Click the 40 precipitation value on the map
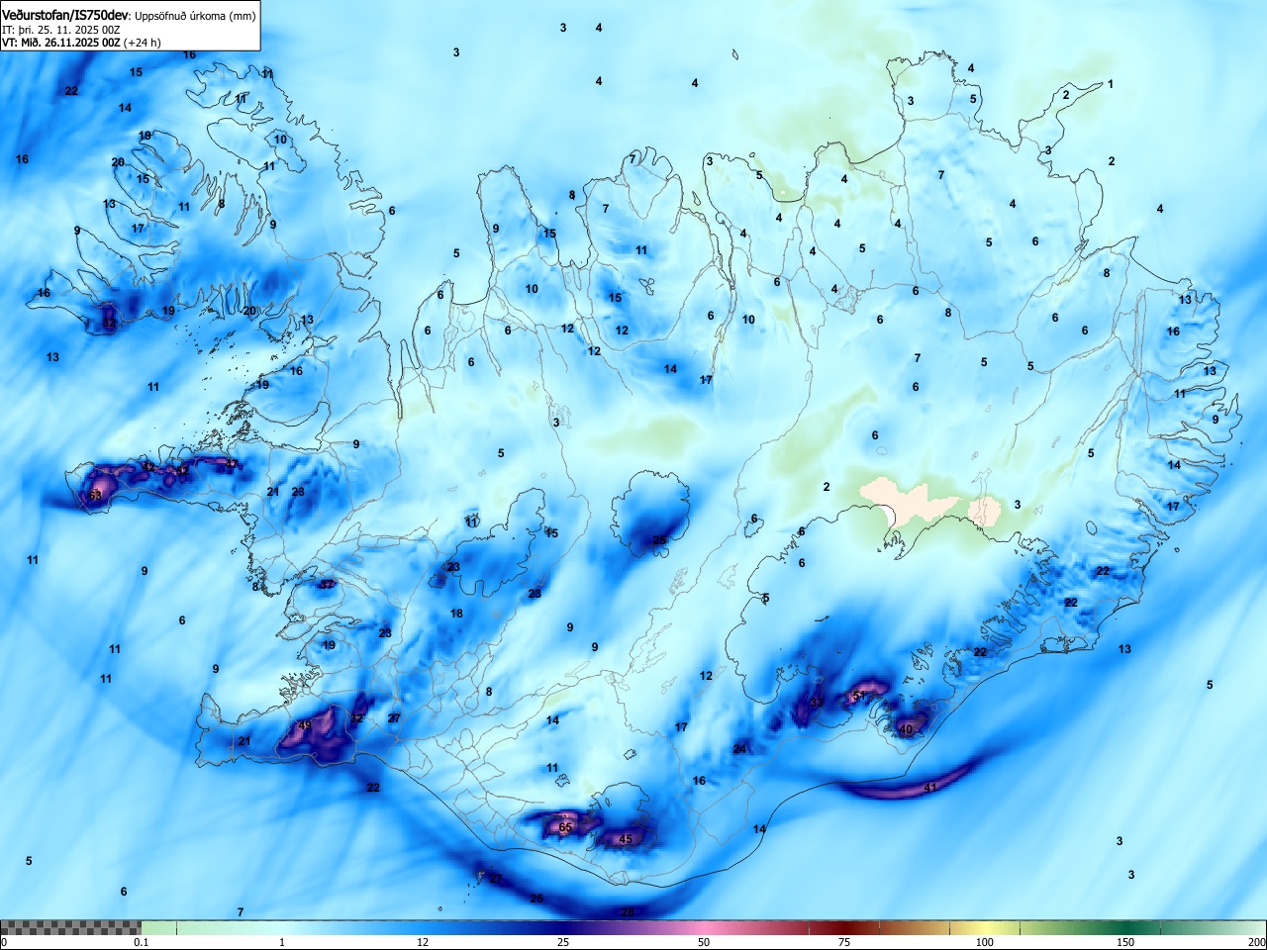 906,729
